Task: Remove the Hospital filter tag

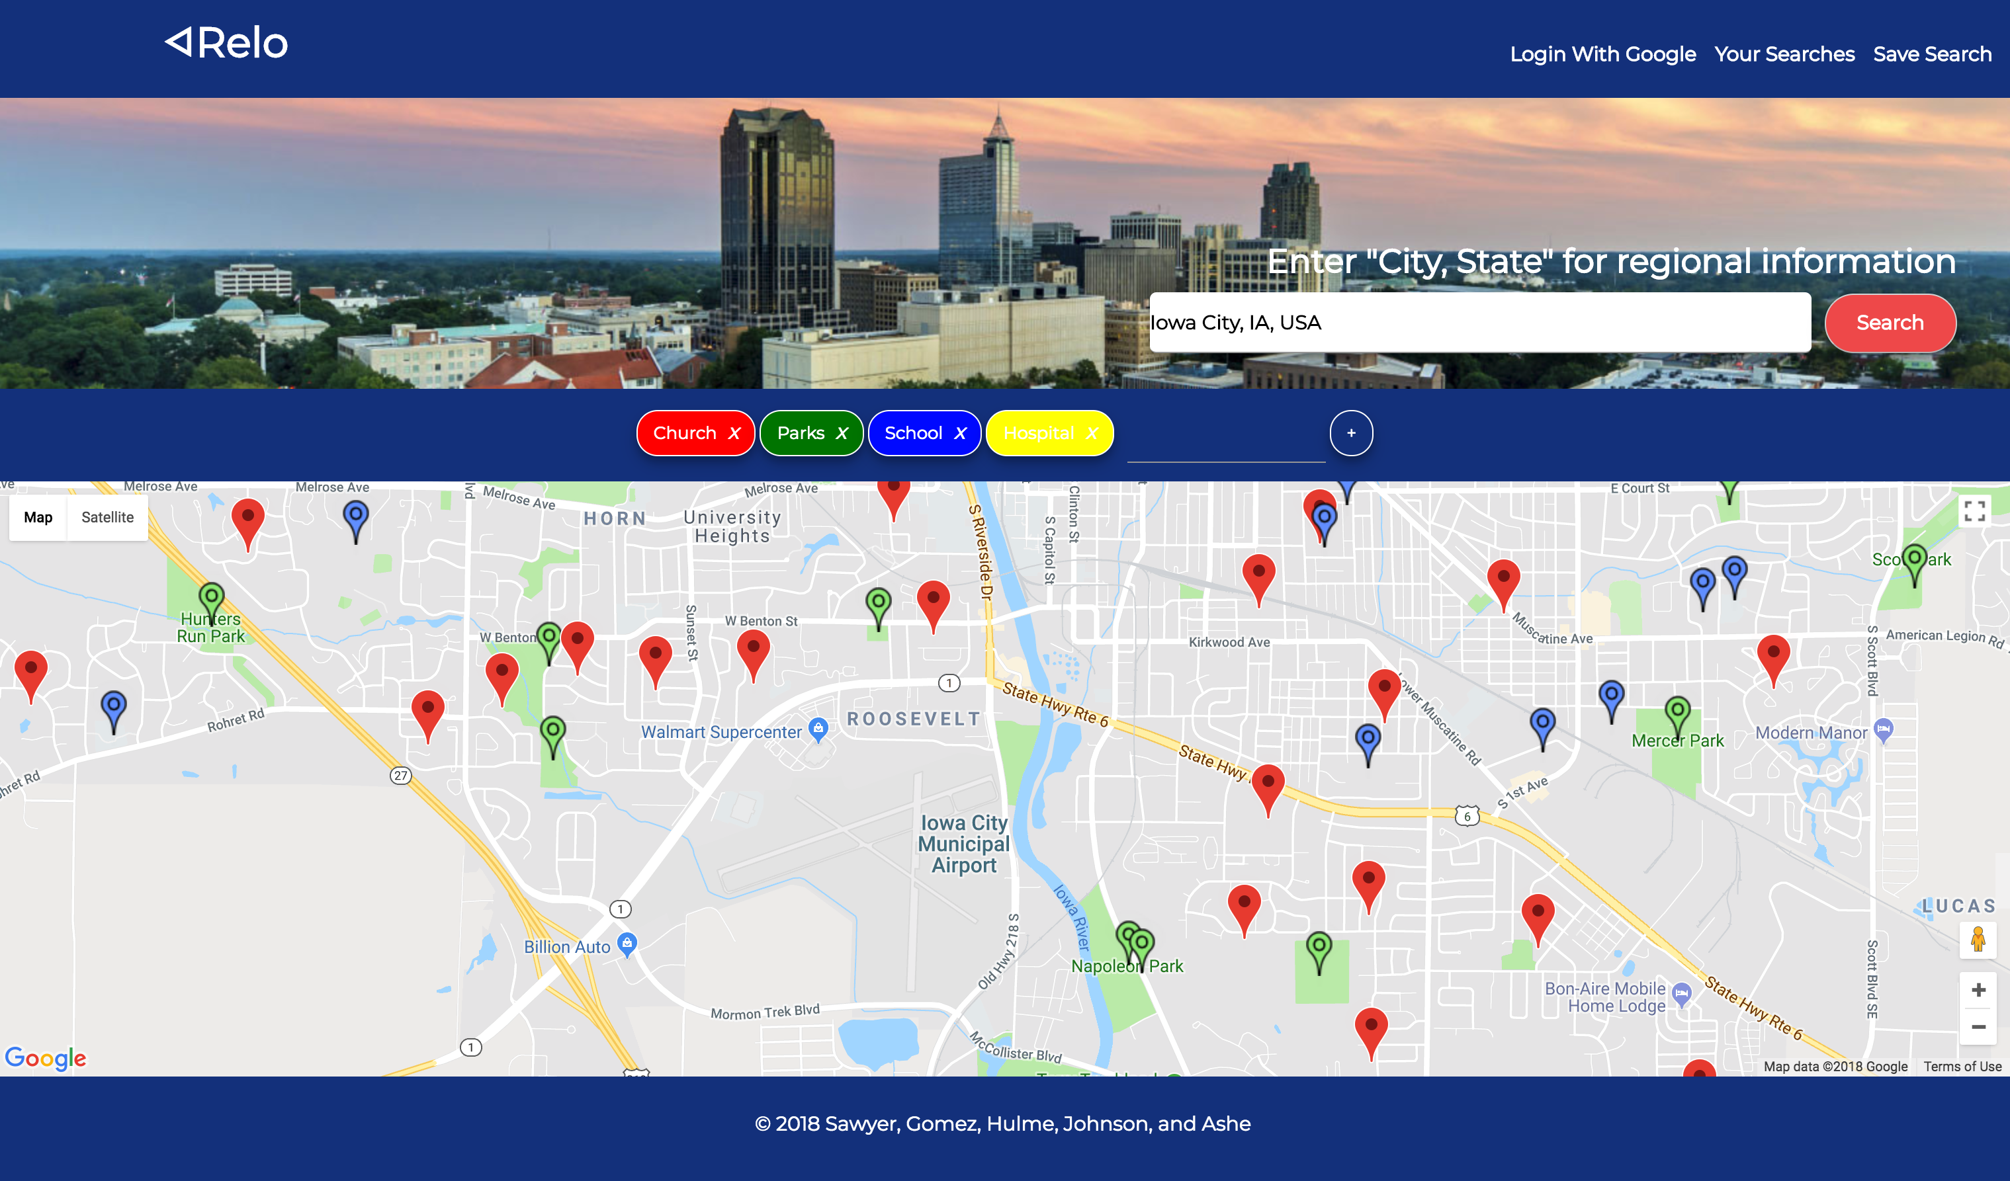Action: 1092,433
